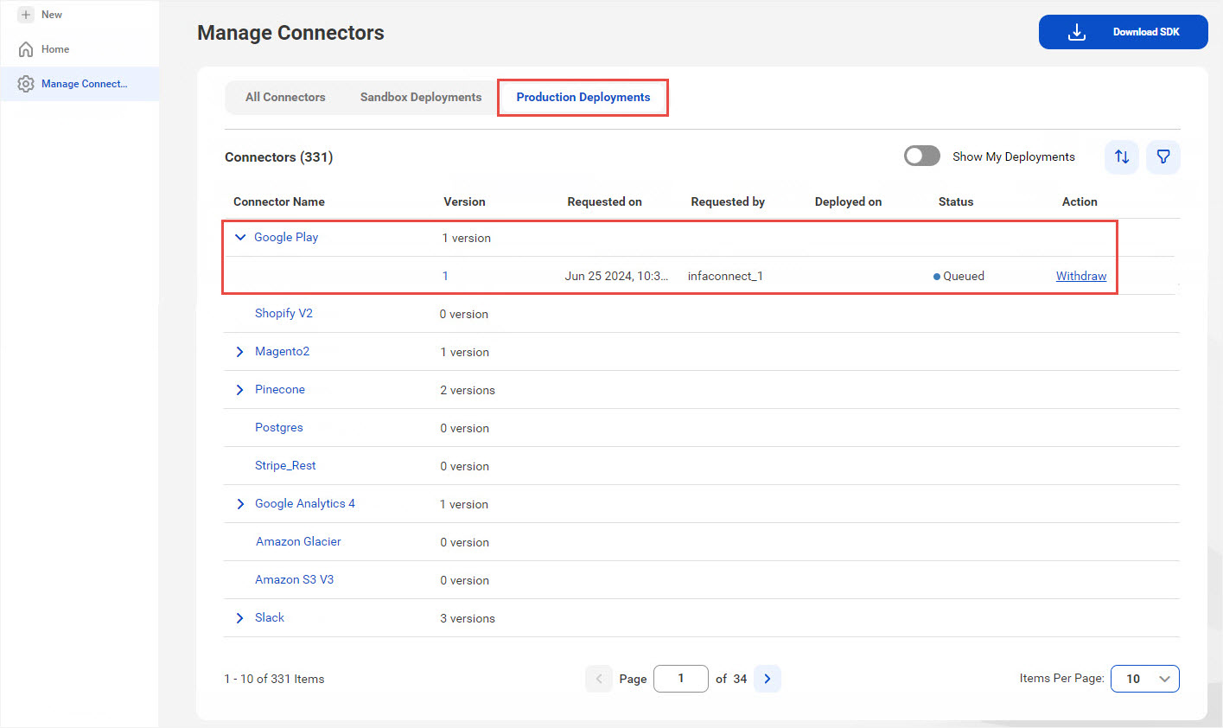Expand the Slack connector row

240,618
